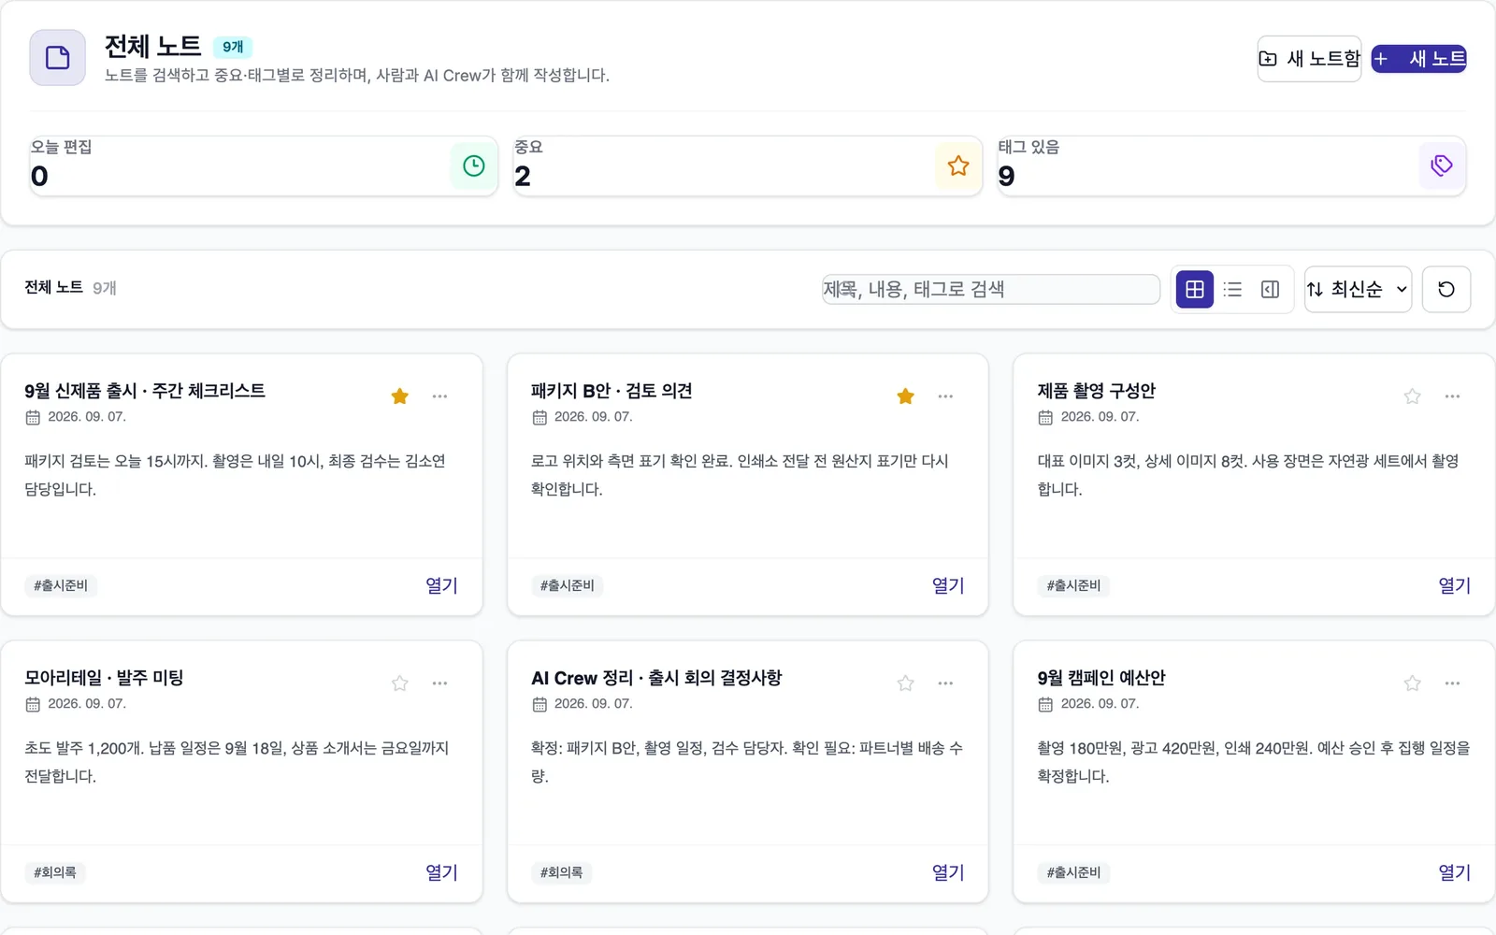Star the 모아리테일 발주 미팅 note
Image resolution: width=1496 pixels, height=935 pixels.
coord(400,683)
